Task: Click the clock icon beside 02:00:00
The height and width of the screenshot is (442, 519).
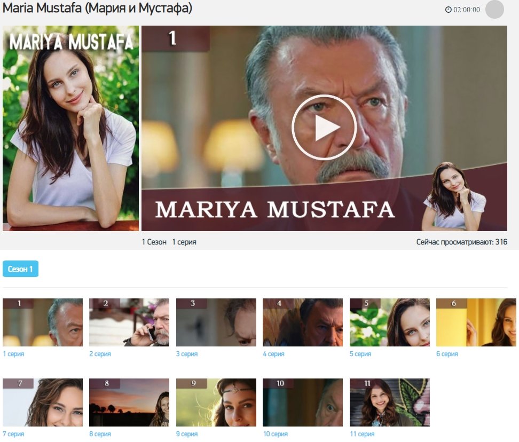Action: (x=448, y=10)
